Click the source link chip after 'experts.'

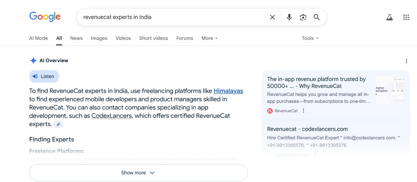[x=58, y=125]
